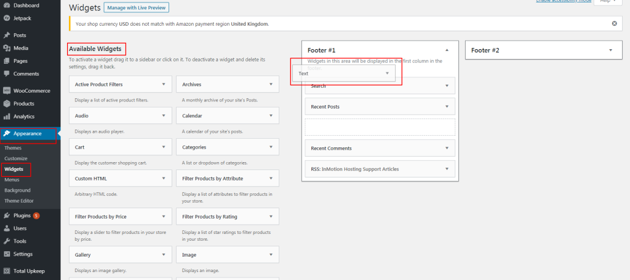Image resolution: width=630 pixels, height=280 pixels.
Task: Expand the Footer #2 widget area
Action: 610,50
